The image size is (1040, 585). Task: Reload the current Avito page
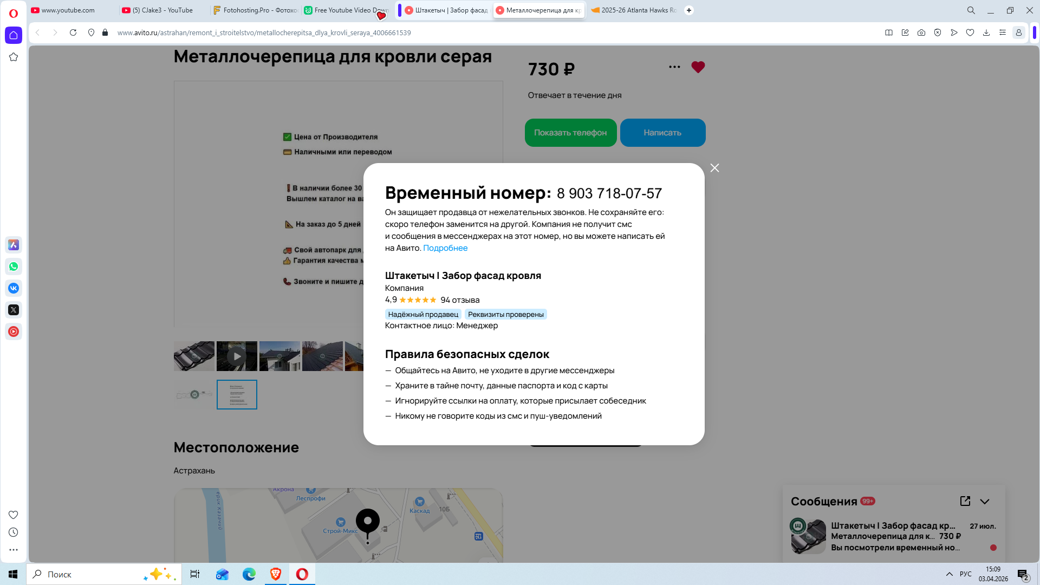pos(73,32)
